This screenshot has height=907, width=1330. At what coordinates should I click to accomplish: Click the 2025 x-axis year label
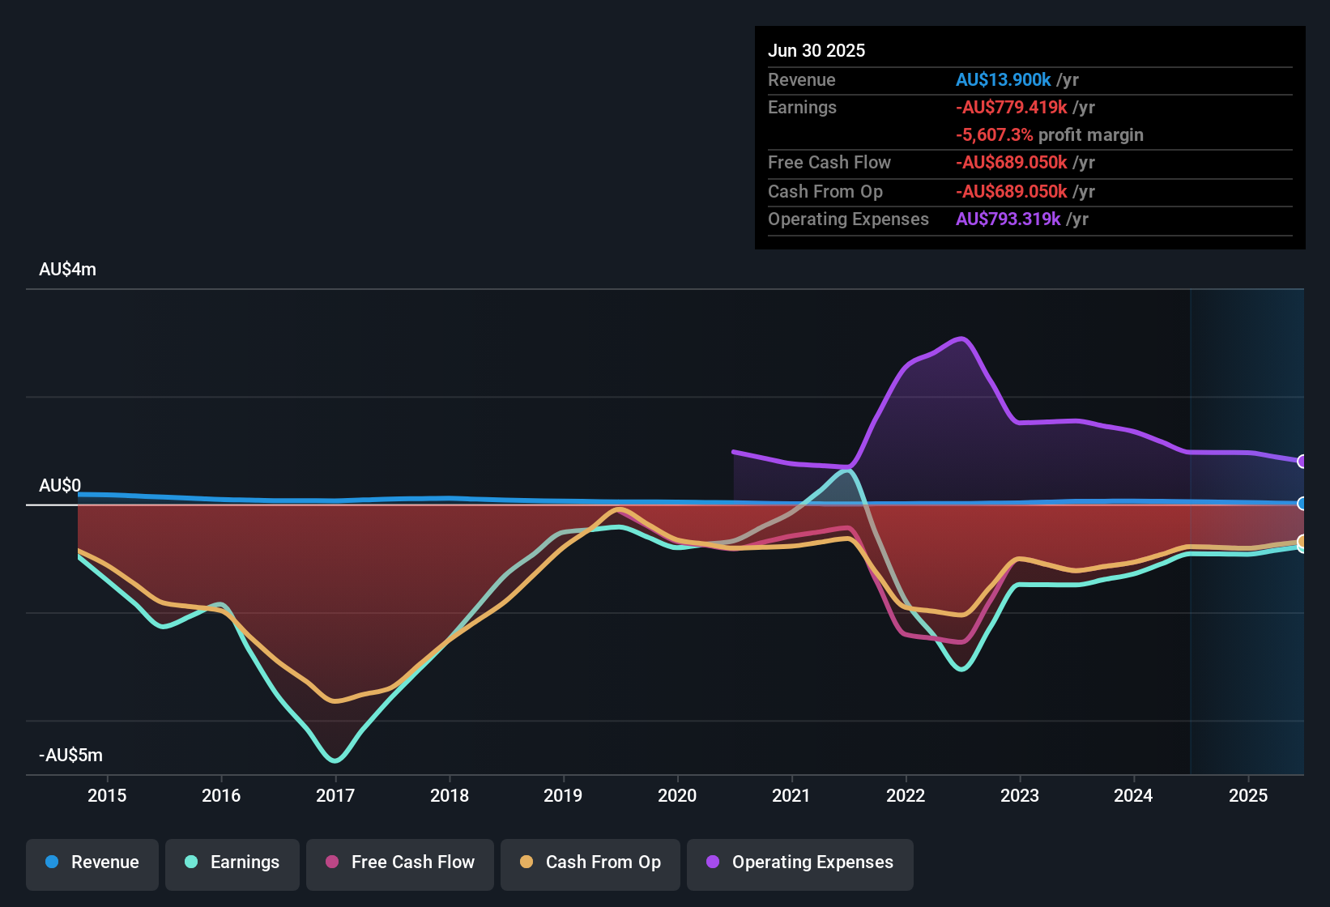click(1248, 795)
